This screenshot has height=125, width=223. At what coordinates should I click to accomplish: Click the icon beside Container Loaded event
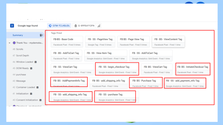click(x=37, y=87)
